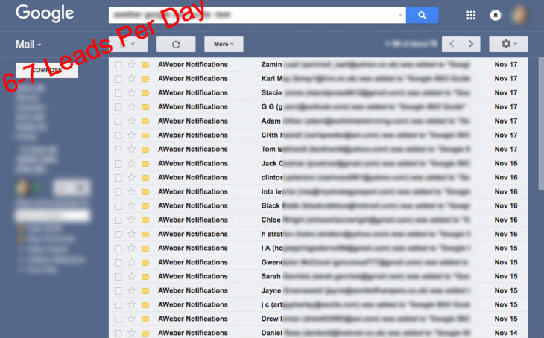Star the email from Zamin
544x338 pixels.
click(x=132, y=65)
